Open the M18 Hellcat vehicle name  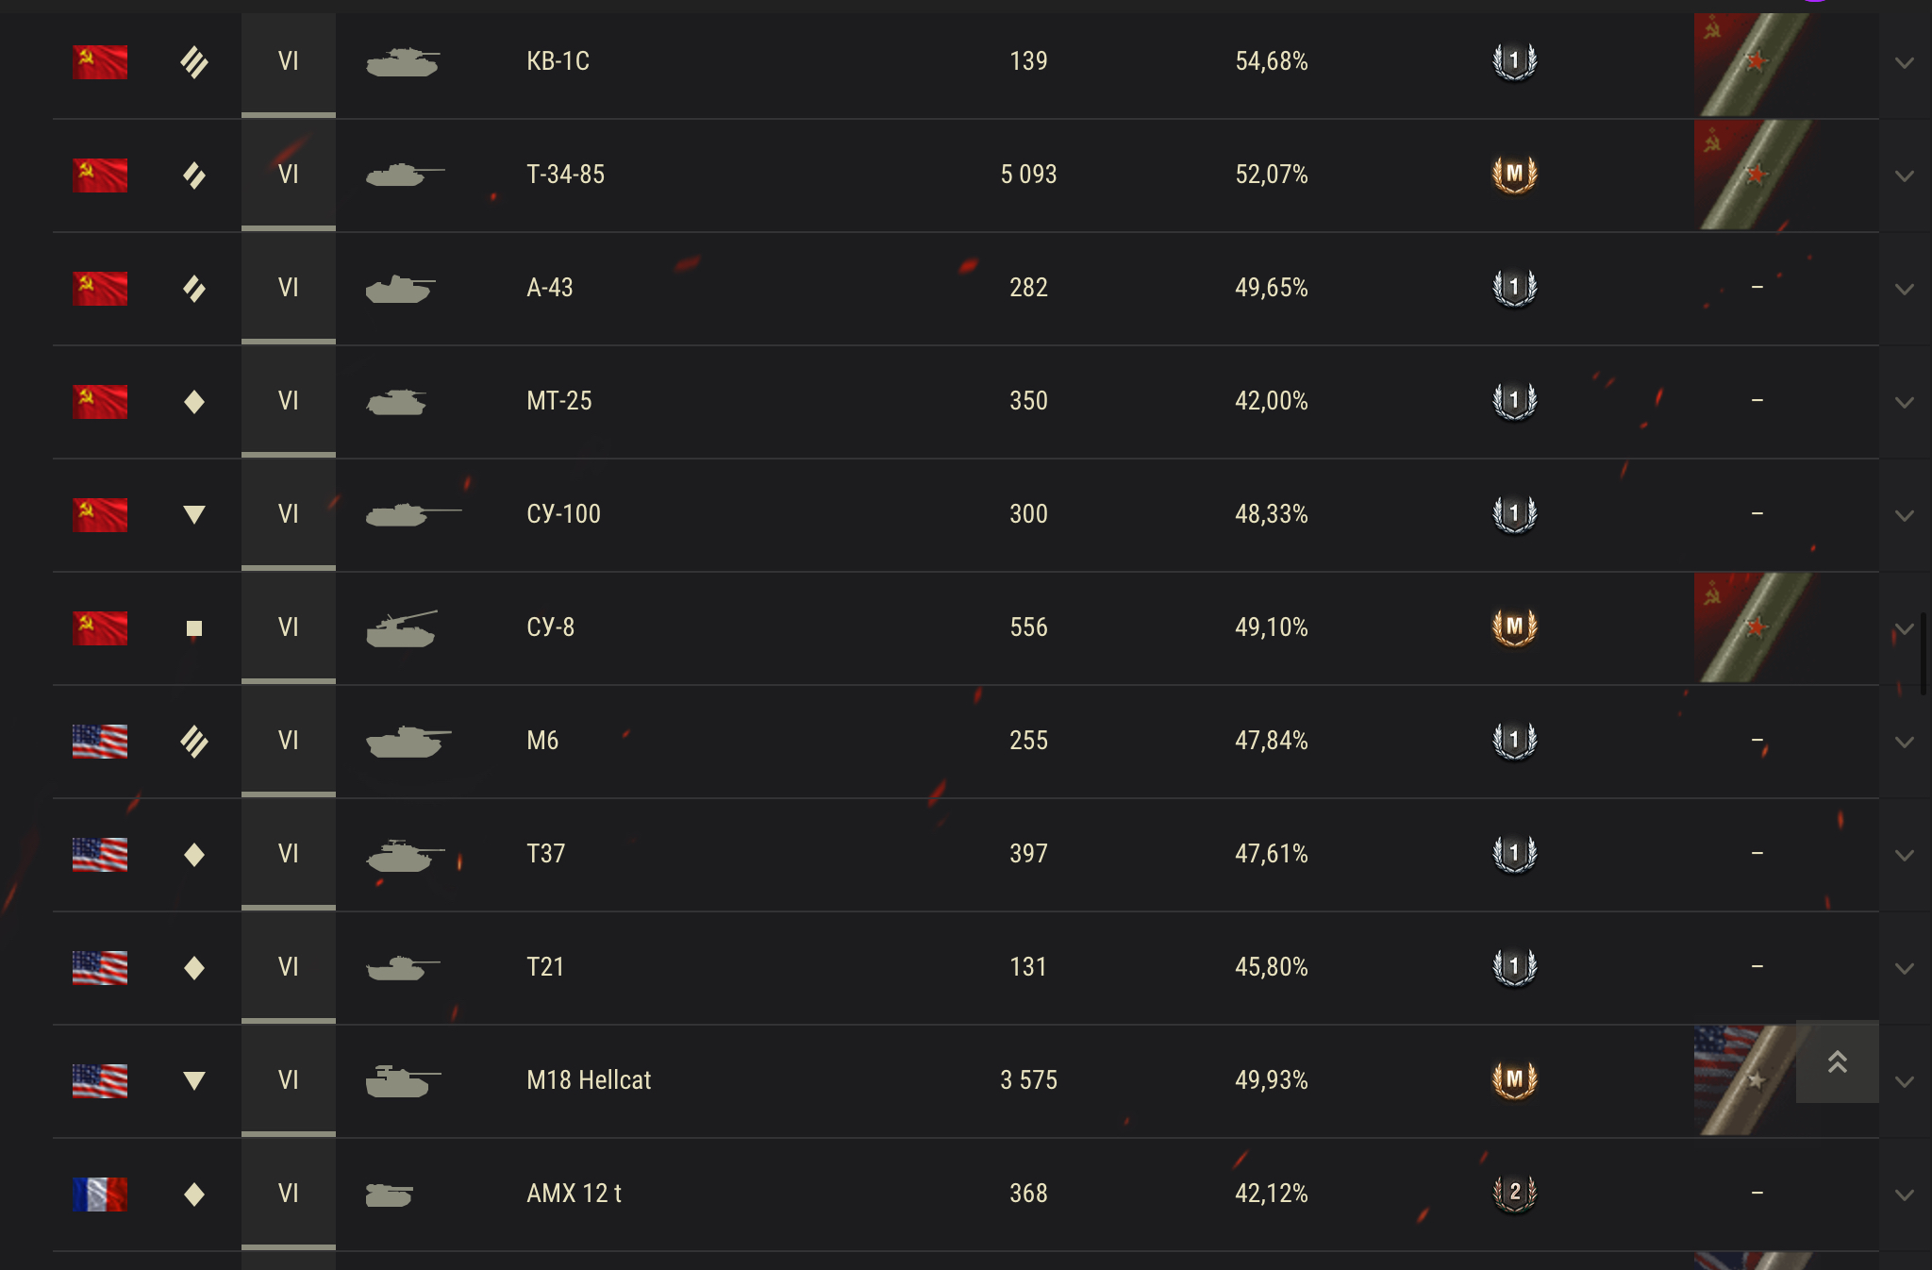click(589, 1080)
